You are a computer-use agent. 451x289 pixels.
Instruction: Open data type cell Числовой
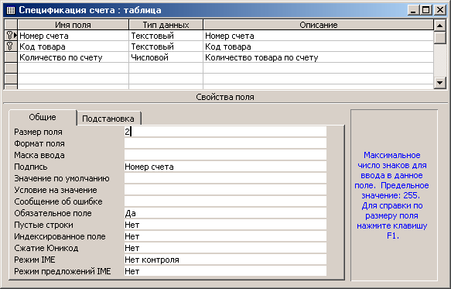pos(166,57)
